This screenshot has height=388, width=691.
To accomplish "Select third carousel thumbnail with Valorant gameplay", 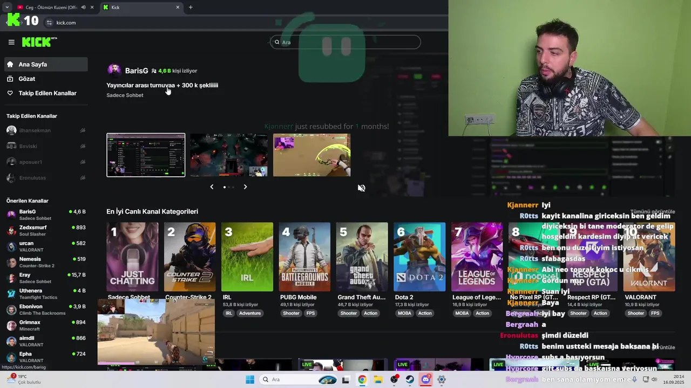I will (x=311, y=155).
